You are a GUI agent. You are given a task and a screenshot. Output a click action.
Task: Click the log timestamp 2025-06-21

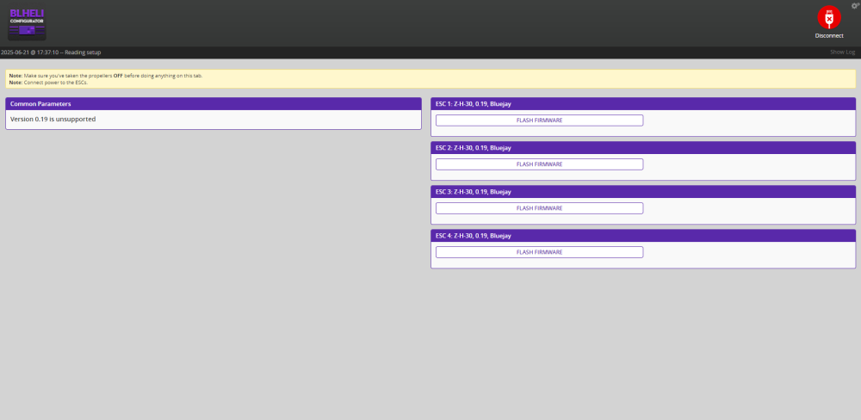point(18,52)
